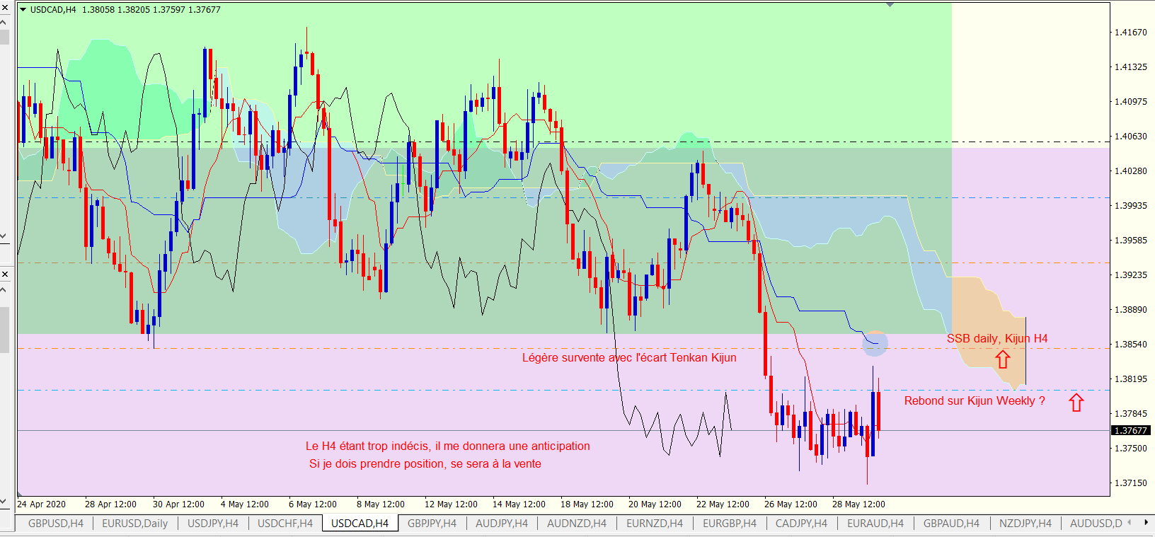Close the lower left side panel

point(4,274)
